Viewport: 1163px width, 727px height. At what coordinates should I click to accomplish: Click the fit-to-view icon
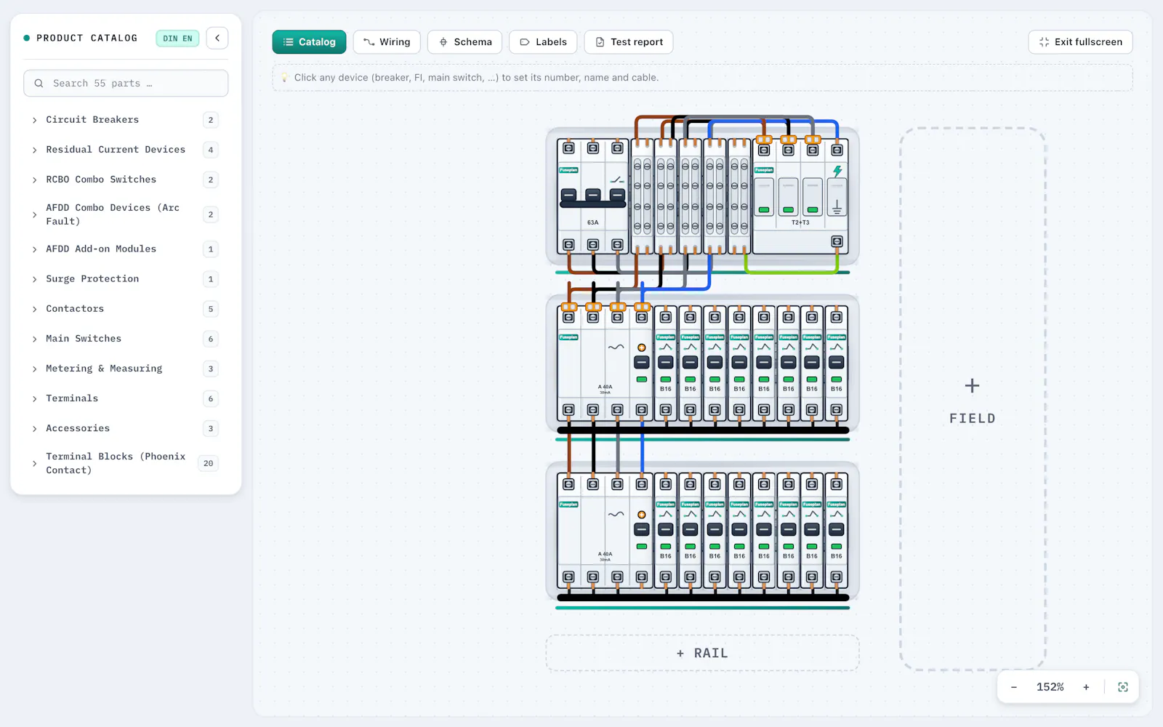tap(1122, 687)
